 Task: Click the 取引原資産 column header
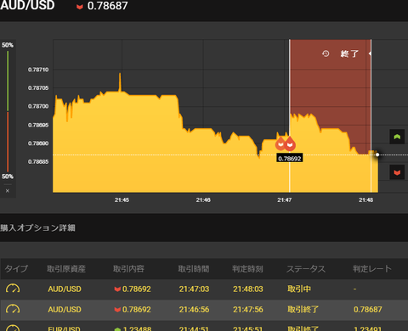pyautogui.click(x=66, y=268)
